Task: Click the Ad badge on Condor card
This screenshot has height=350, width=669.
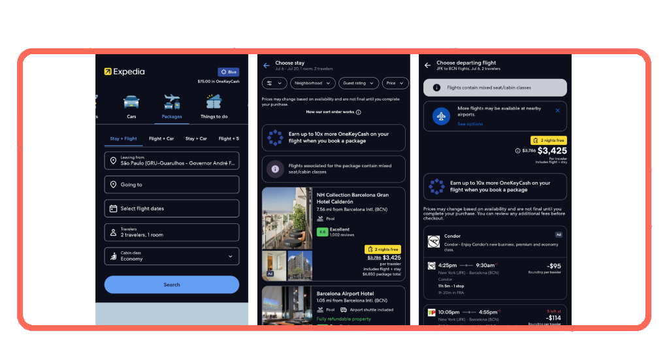Action: tap(559, 235)
